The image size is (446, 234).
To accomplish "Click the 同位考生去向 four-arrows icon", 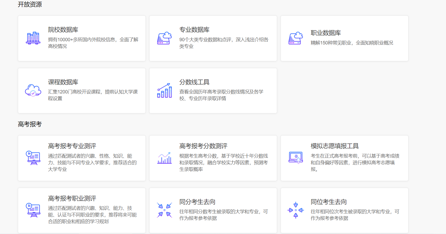I will click(x=296, y=210).
